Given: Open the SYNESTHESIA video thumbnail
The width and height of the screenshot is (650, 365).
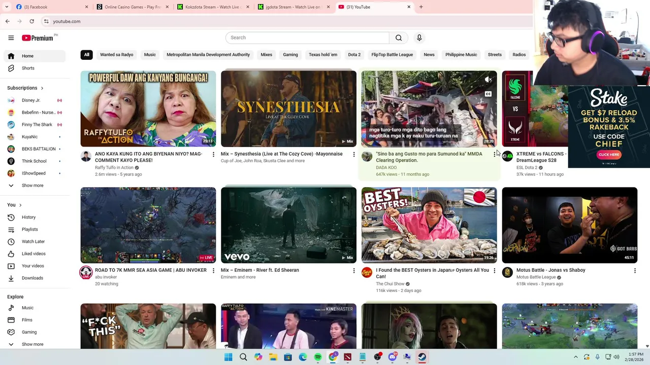Looking at the screenshot, I should [288, 109].
